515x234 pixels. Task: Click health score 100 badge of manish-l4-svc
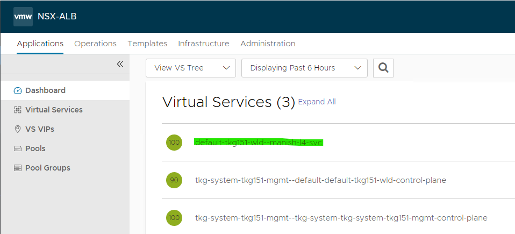pos(174,143)
